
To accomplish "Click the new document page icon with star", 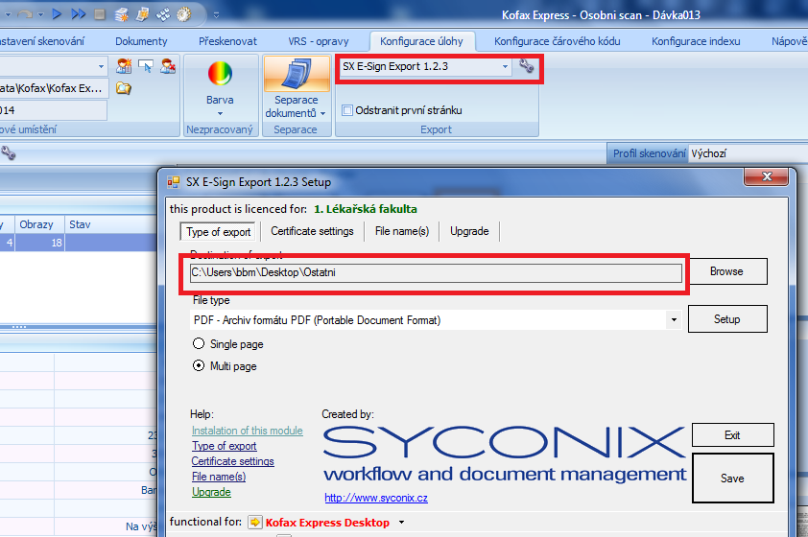I will 142,14.
